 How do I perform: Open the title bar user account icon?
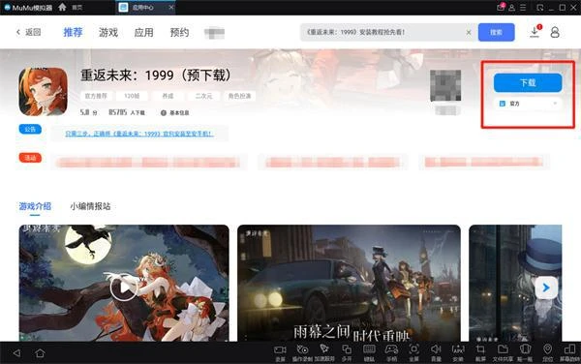[511, 8]
